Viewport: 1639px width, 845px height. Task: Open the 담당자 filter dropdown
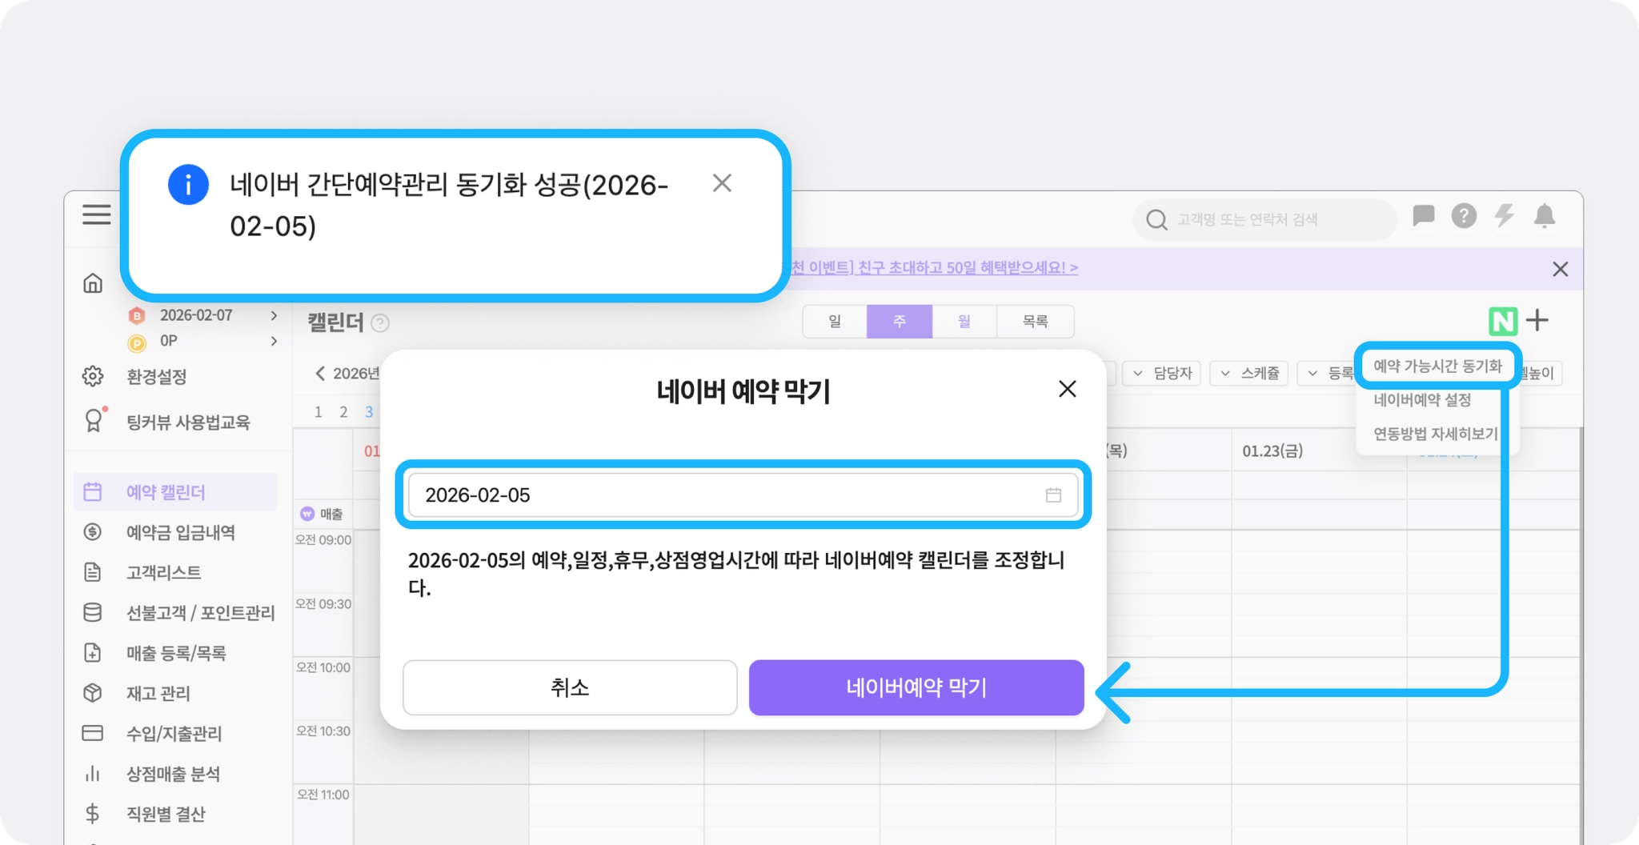(1162, 373)
